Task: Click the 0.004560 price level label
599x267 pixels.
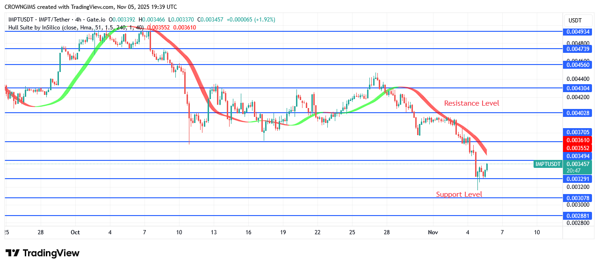Action: pyautogui.click(x=578, y=65)
